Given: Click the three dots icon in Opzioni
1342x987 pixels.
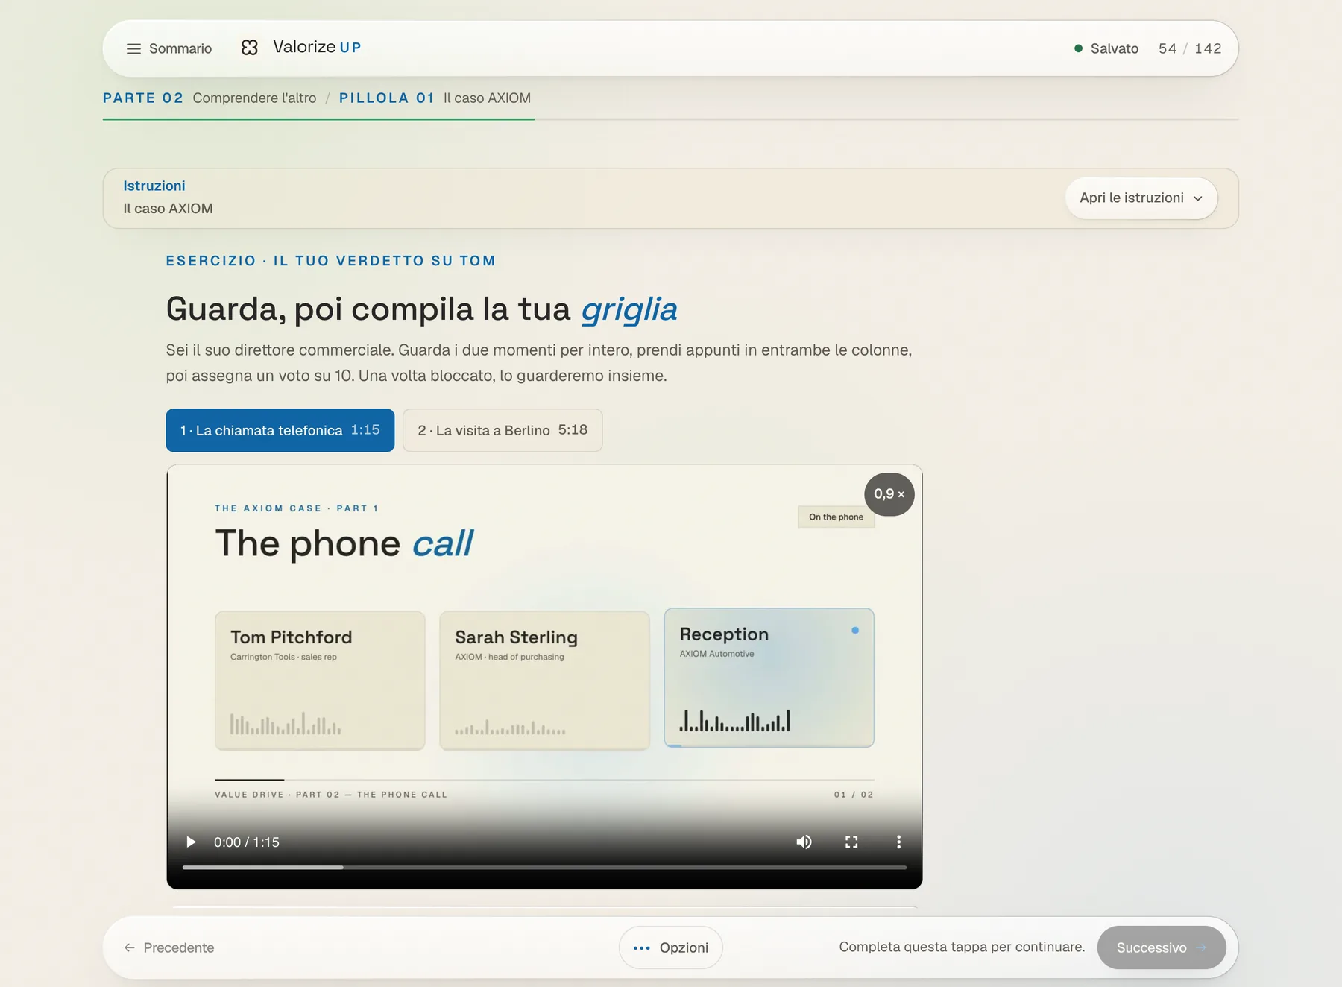Looking at the screenshot, I should pos(641,948).
